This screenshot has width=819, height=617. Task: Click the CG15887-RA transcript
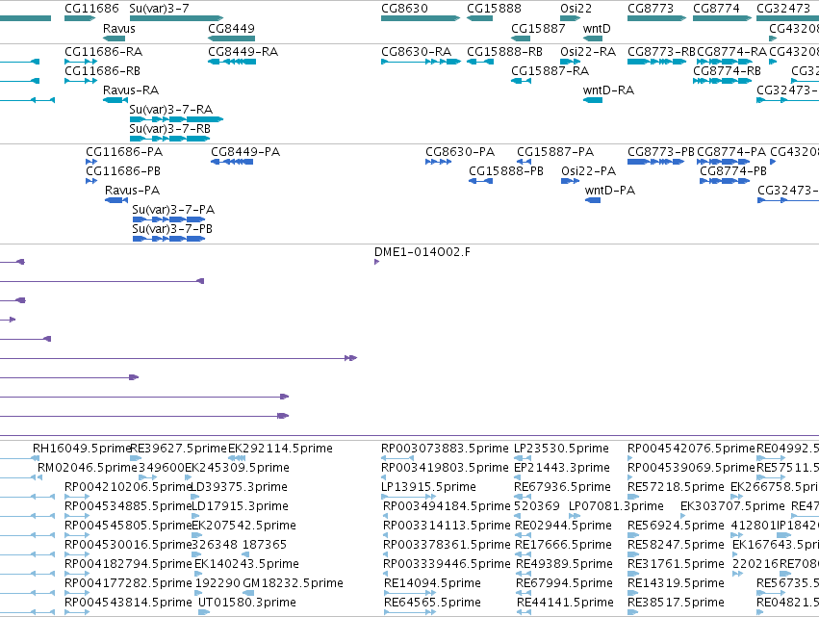[521, 81]
